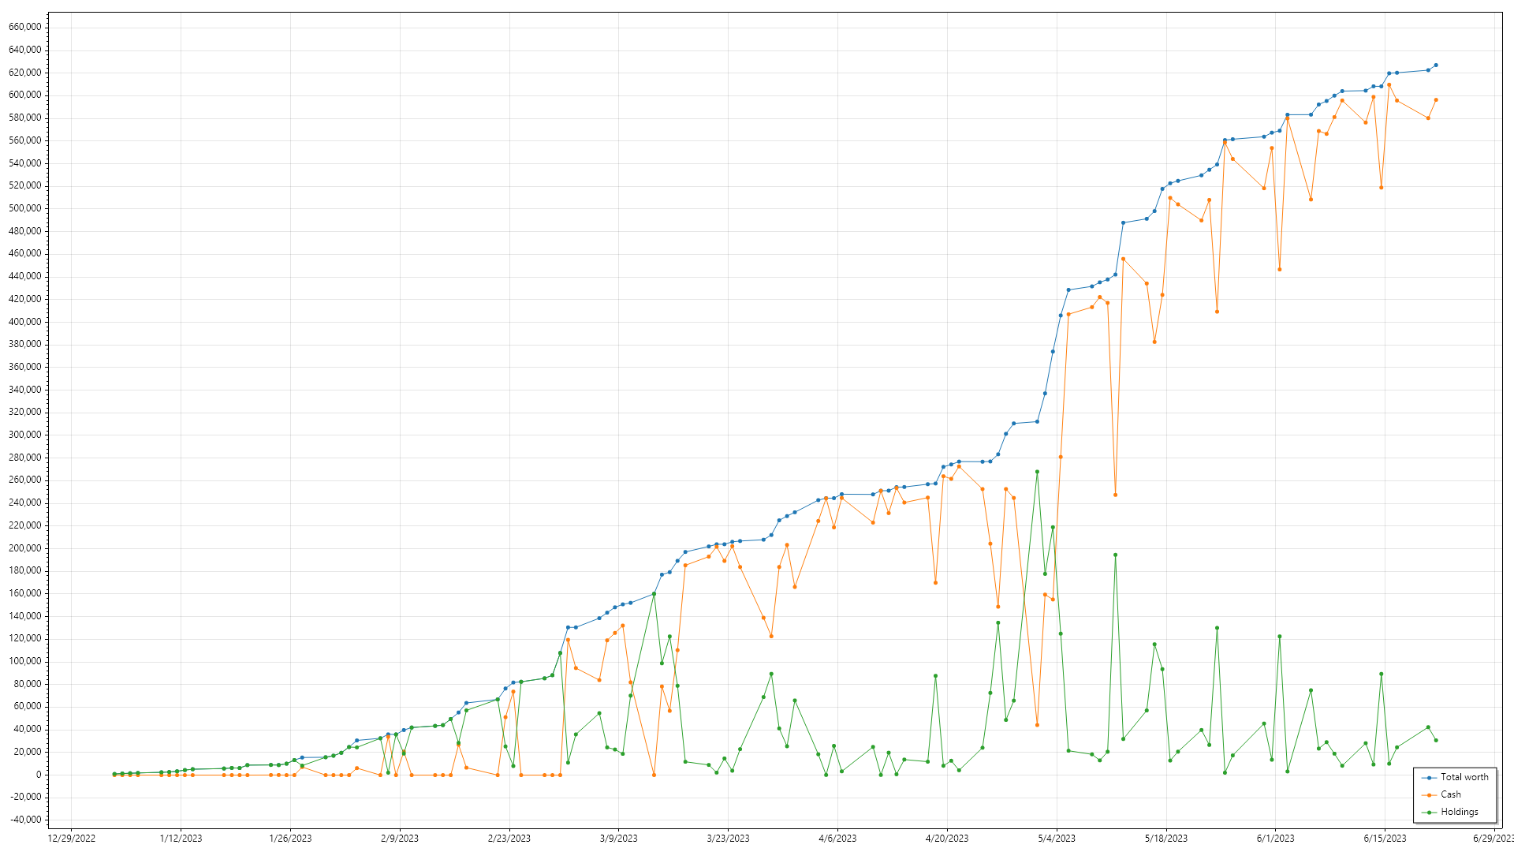Click the 300,000 y-axis label
1514x852 pixels.
24,435
